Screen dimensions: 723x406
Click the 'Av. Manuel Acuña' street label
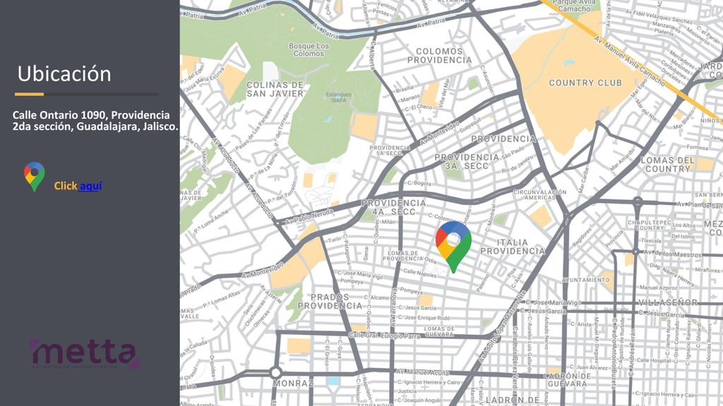422,372
